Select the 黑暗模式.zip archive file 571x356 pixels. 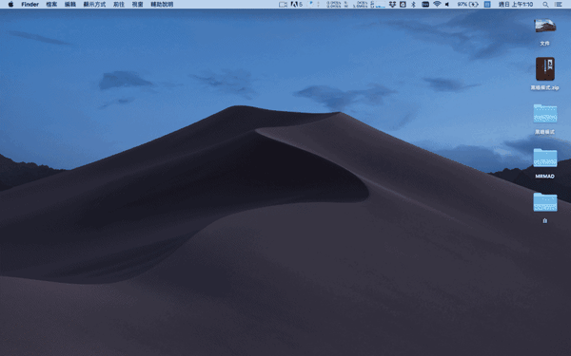point(544,74)
